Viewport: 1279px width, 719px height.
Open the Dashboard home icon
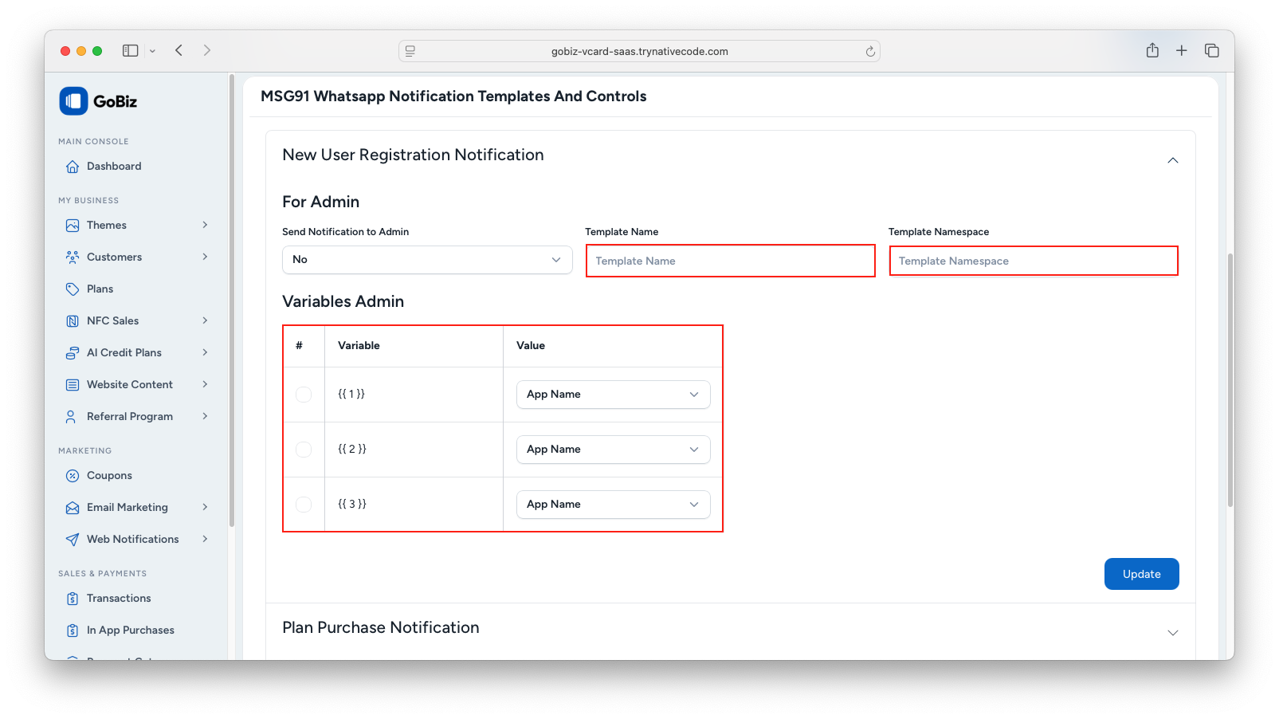(x=73, y=167)
